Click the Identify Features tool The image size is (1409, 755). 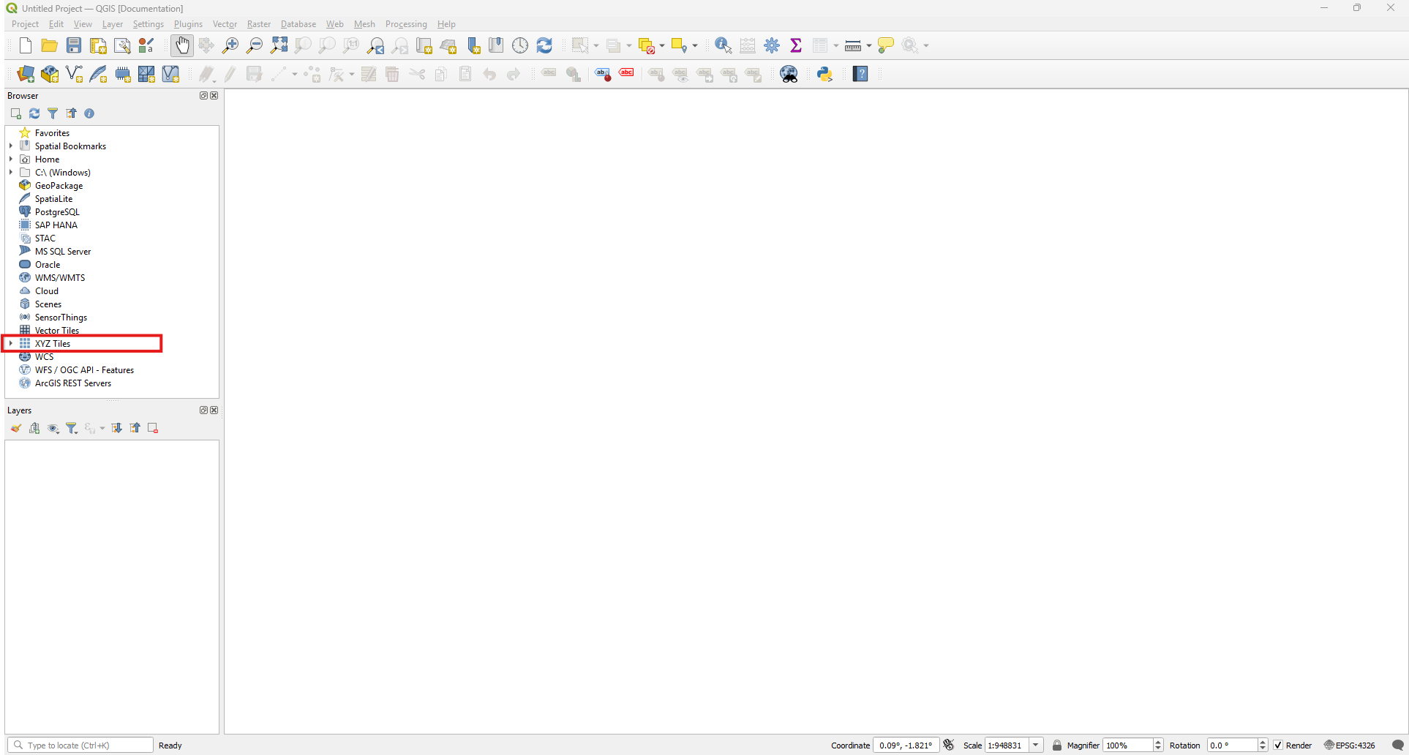[723, 45]
